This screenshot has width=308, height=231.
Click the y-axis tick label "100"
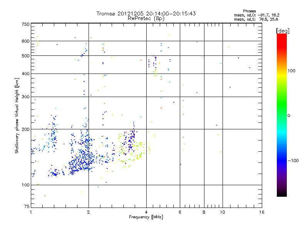25,185
